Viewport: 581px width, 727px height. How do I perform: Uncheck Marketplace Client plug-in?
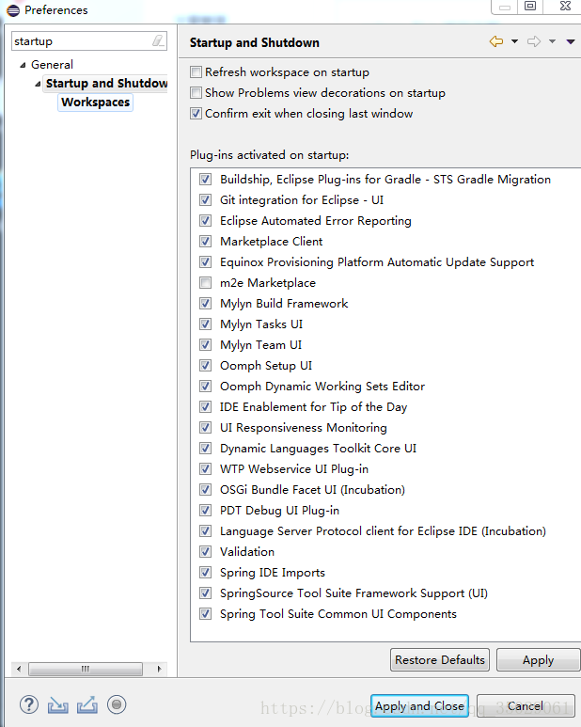pyautogui.click(x=205, y=242)
